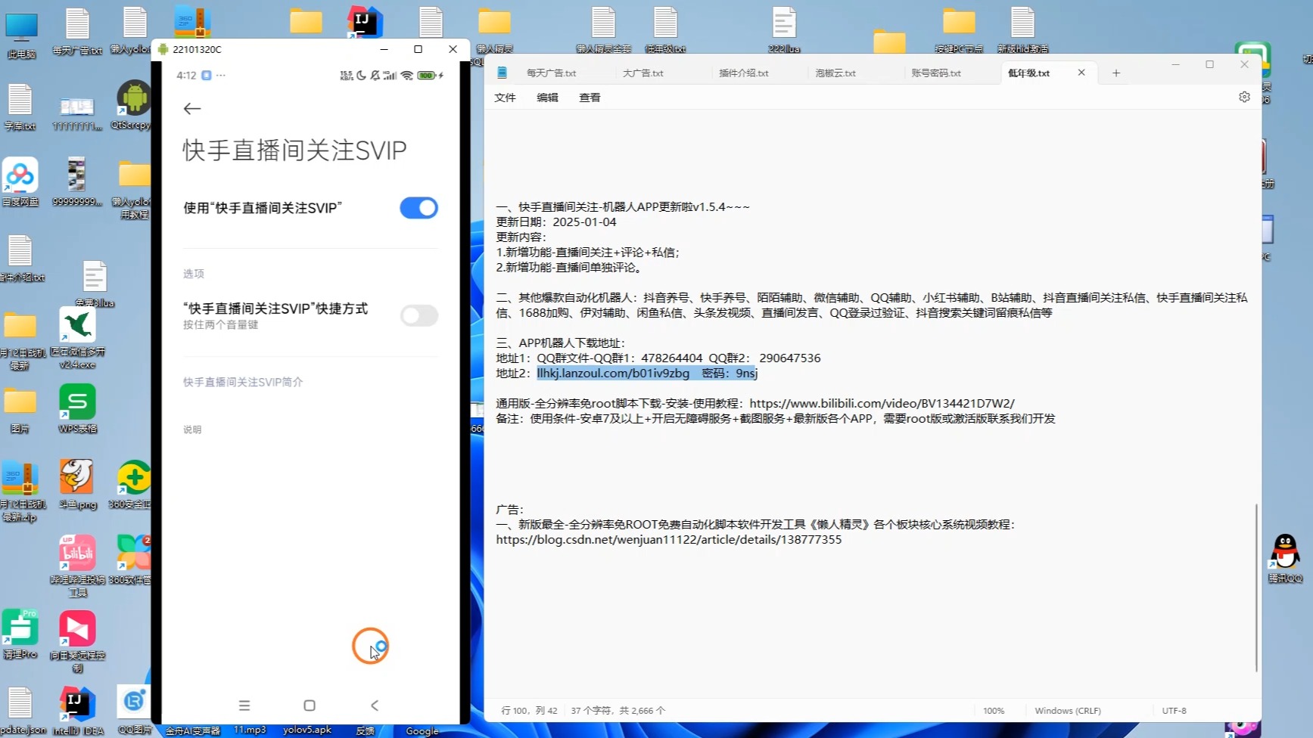Open the 编辑 menu in Notepad
The width and height of the screenshot is (1313, 738).
pos(547,98)
